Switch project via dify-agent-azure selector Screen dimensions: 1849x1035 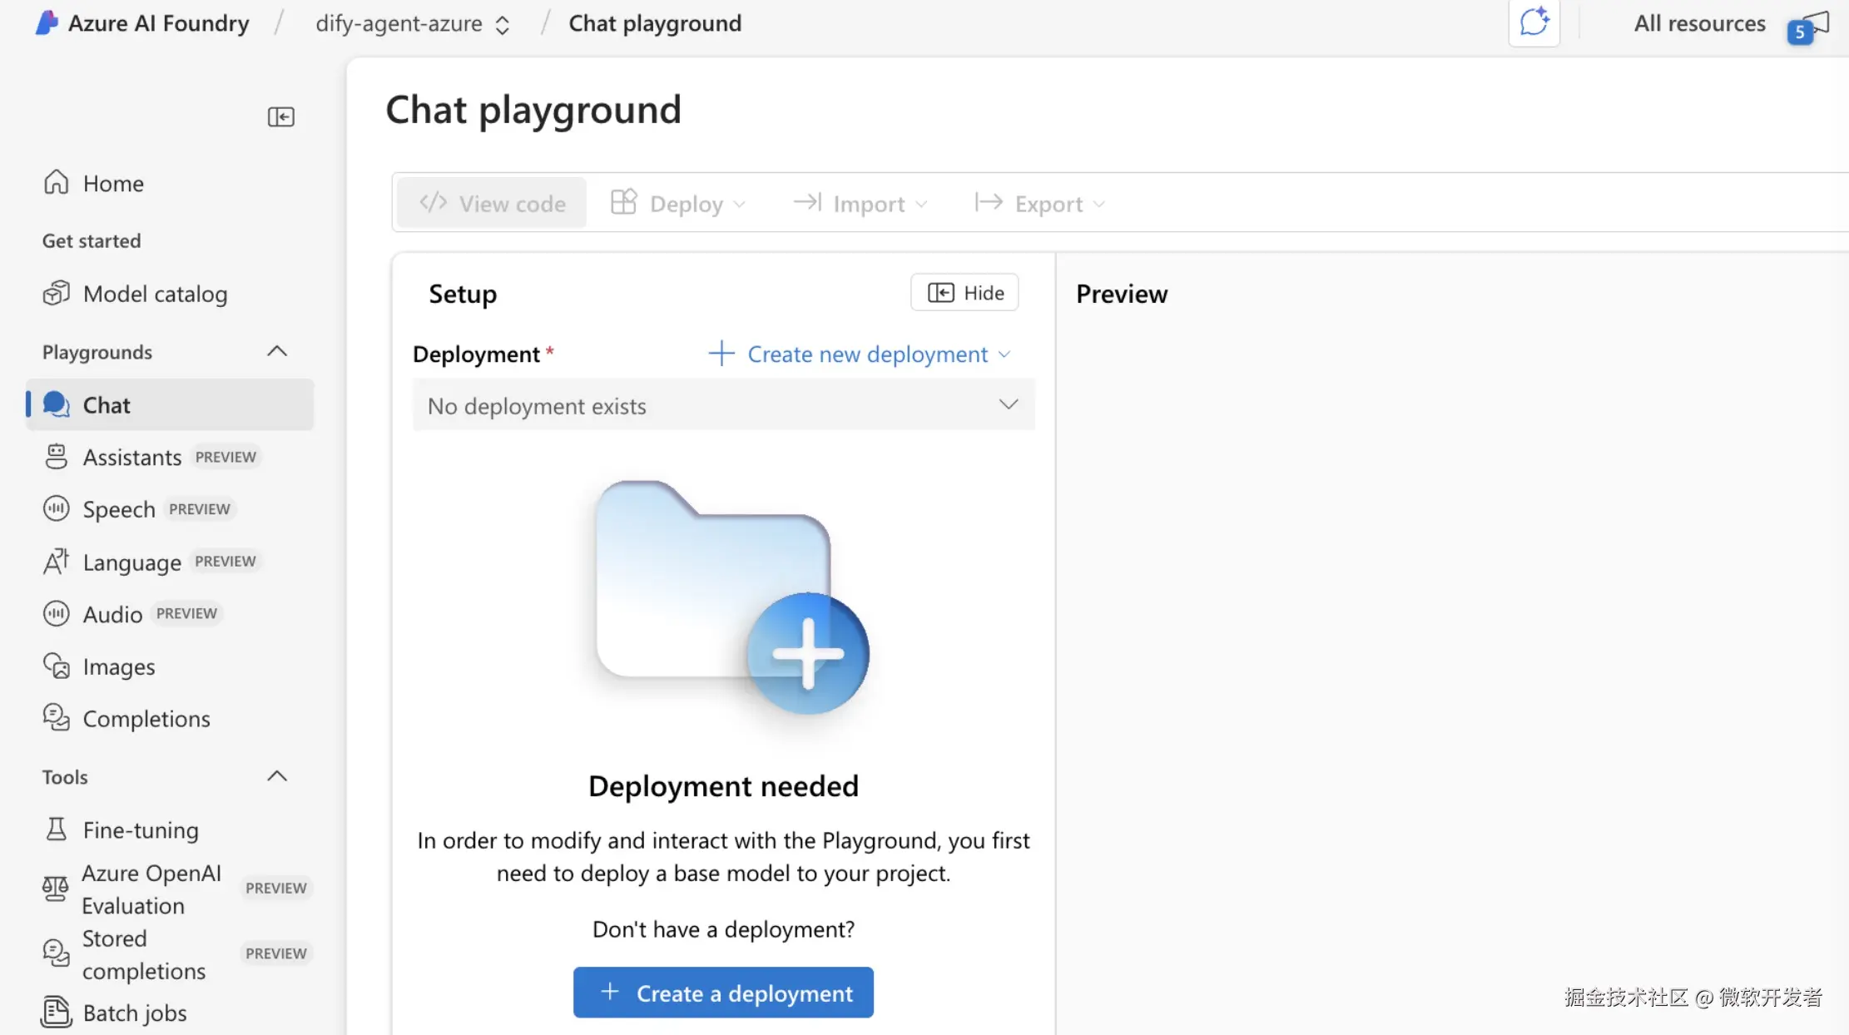412,23
